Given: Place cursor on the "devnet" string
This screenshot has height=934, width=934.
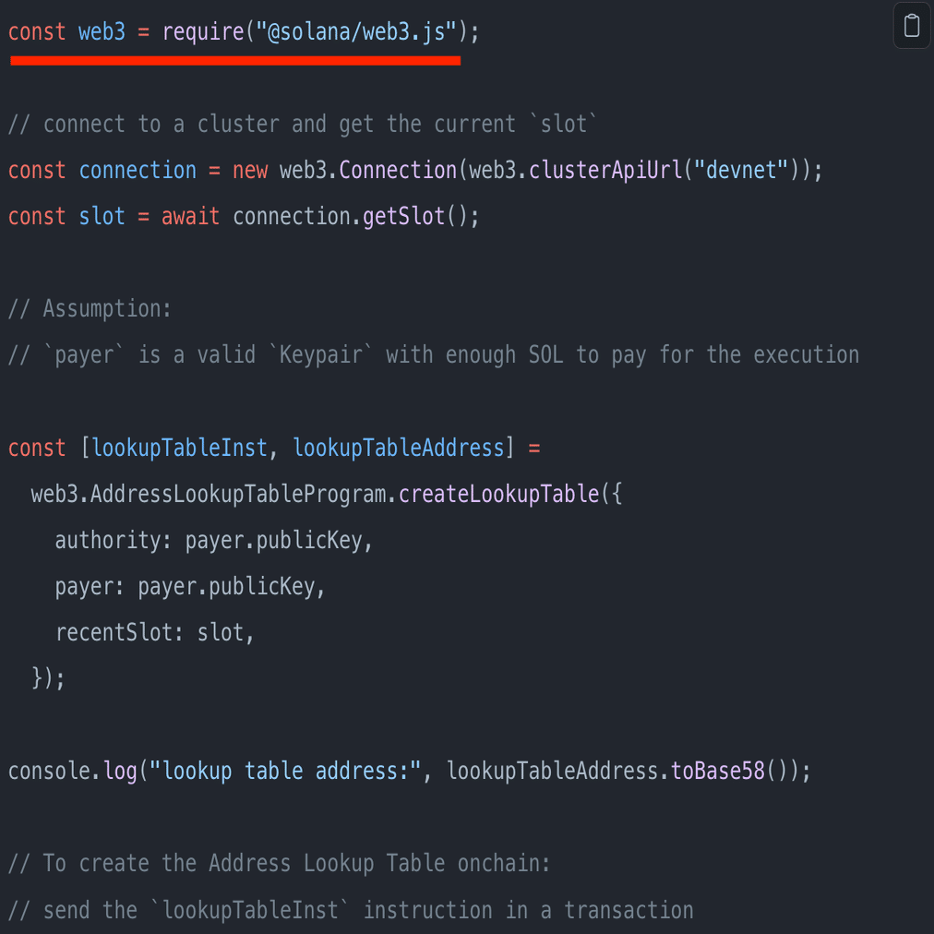Looking at the screenshot, I should click(x=741, y=171).
